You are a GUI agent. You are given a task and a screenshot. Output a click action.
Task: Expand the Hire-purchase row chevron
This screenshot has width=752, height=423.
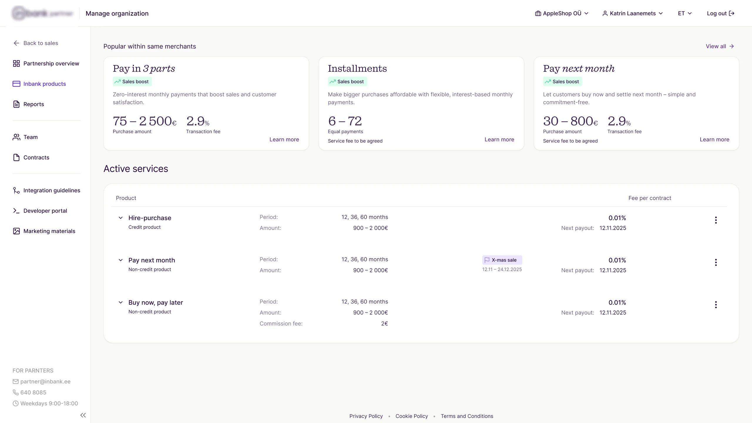pos(120,218)
